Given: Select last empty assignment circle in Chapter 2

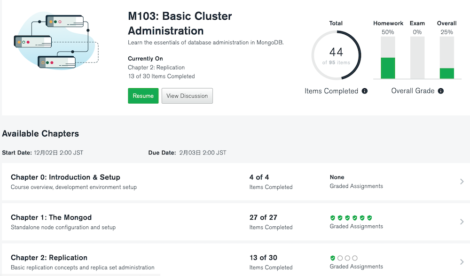Looking at the screenshot, I should [355, 258].
